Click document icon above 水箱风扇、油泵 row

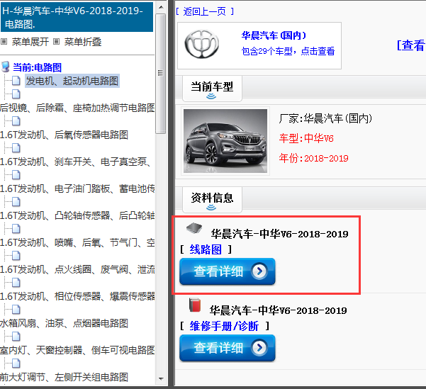coord(16,309)
